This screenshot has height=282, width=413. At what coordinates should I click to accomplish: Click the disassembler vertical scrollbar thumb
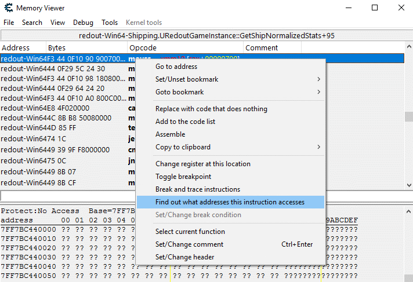point(408,116)
